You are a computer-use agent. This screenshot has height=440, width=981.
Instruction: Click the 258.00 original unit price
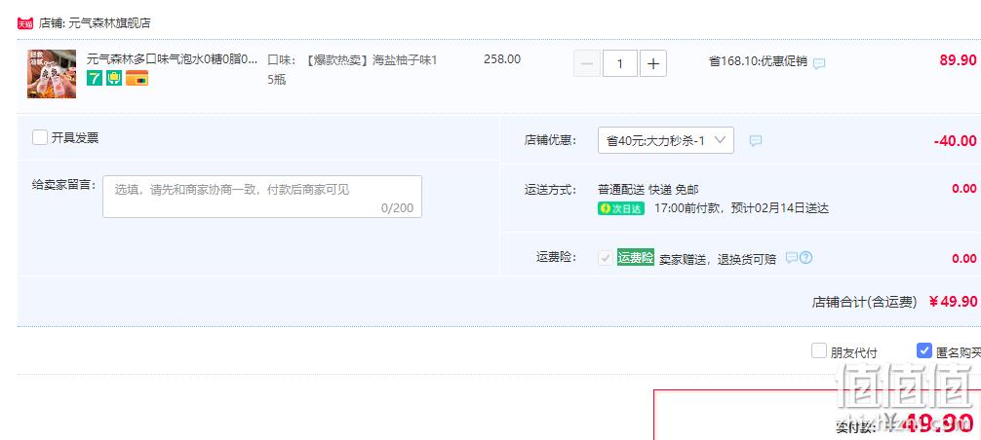[502, 59]
